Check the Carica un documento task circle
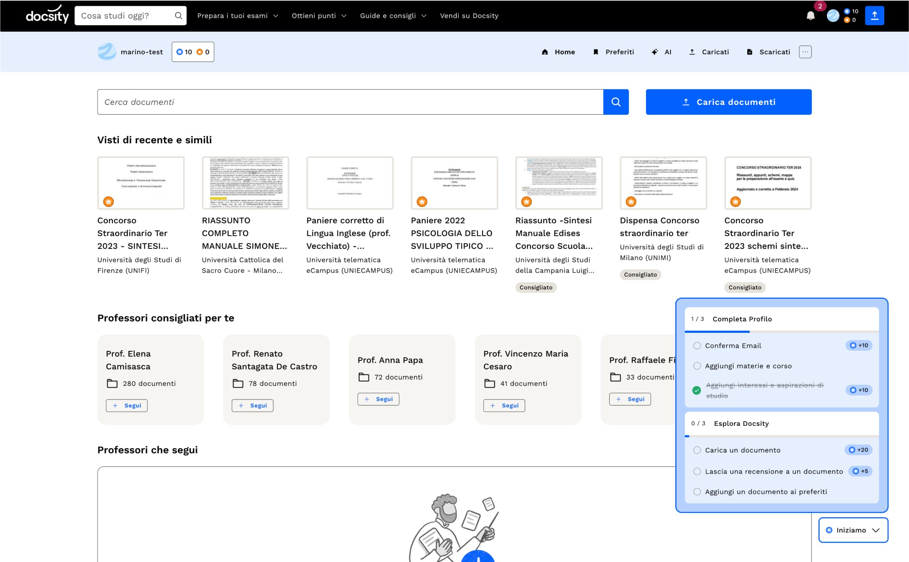Viewport: 909px width, 562px height. [x=697, y=450]
